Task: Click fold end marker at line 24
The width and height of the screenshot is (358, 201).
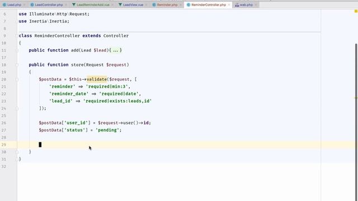Action: click(17, 108)
